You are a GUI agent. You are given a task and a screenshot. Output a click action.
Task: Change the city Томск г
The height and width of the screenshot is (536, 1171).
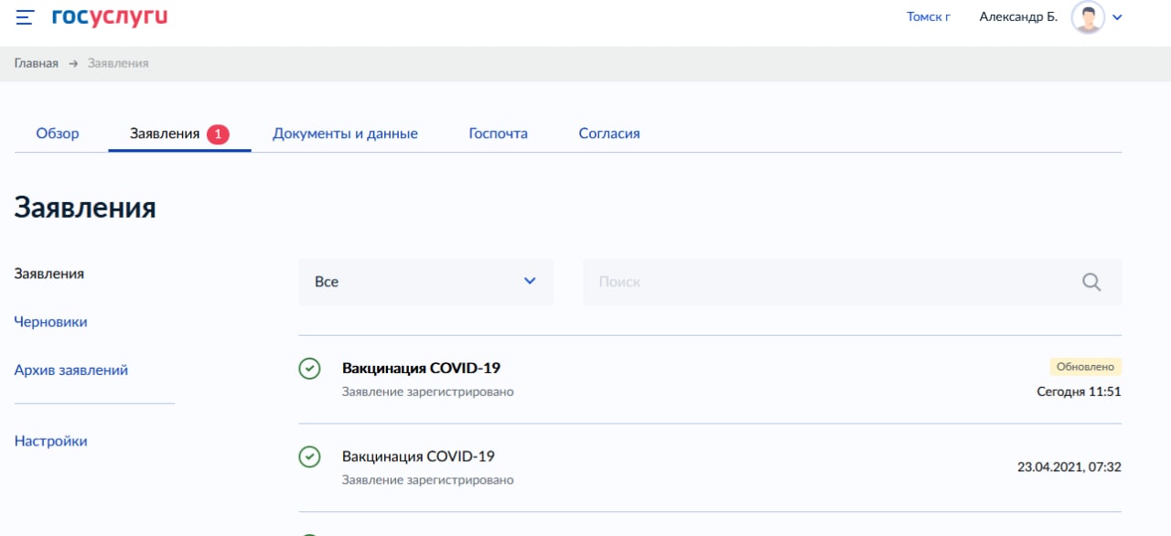click(x=928, y=16)
